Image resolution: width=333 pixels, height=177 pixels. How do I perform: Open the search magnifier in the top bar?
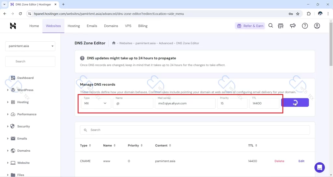point(271,26)
